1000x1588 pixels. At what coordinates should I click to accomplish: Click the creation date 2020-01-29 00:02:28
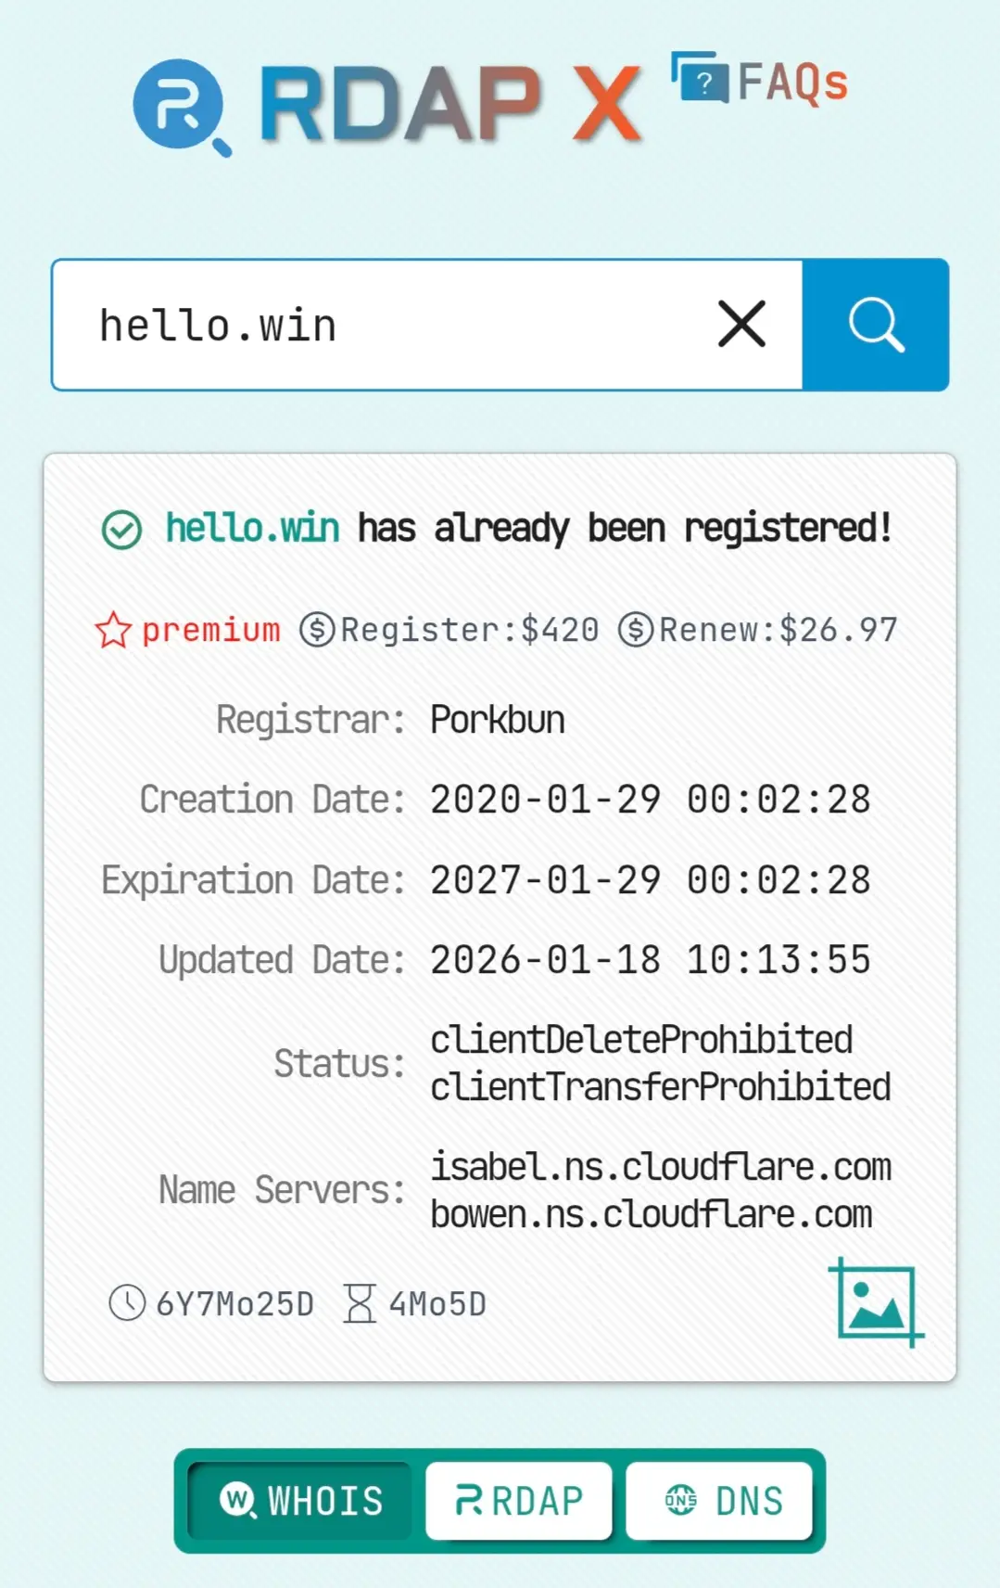(x=650, y=800)
